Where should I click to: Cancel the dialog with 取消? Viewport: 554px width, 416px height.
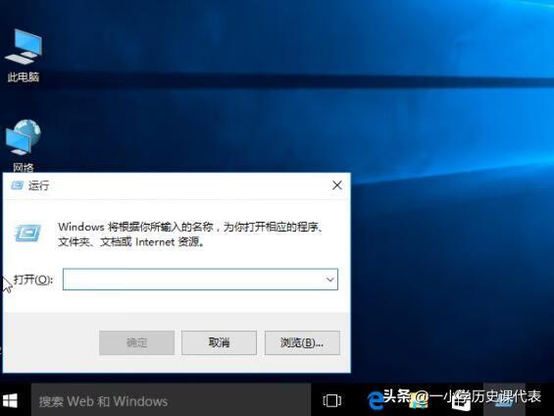point(219,342)
